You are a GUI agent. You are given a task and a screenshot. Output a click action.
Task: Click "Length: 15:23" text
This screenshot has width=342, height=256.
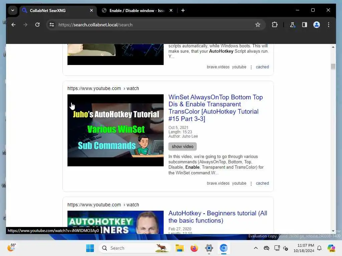coord(180,132)
